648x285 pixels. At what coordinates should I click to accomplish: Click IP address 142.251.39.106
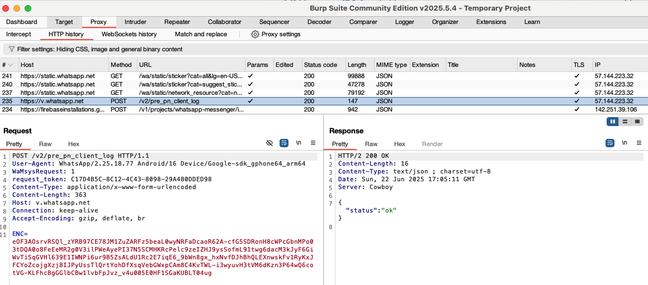(616, 109)
